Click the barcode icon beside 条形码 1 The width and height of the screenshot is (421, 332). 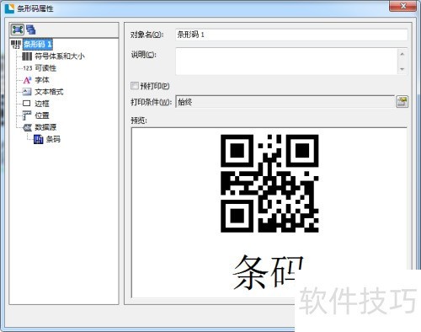point(16,44)
